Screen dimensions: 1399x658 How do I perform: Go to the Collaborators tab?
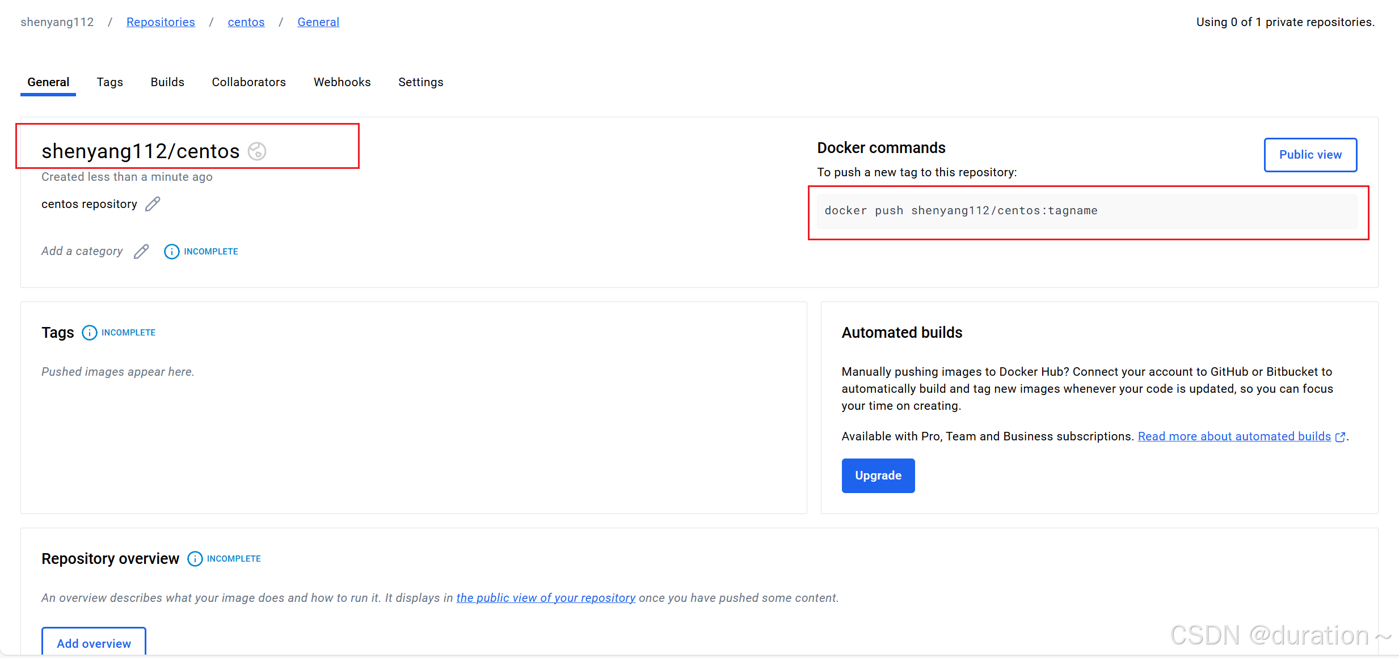[x=249, y=82]
